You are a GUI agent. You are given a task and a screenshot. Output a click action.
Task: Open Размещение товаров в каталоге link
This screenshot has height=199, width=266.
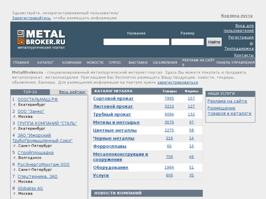(229, 111)
